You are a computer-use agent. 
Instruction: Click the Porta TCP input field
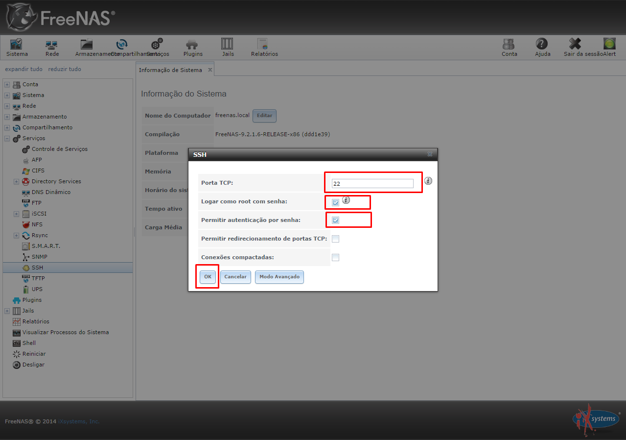click(372, 184)
